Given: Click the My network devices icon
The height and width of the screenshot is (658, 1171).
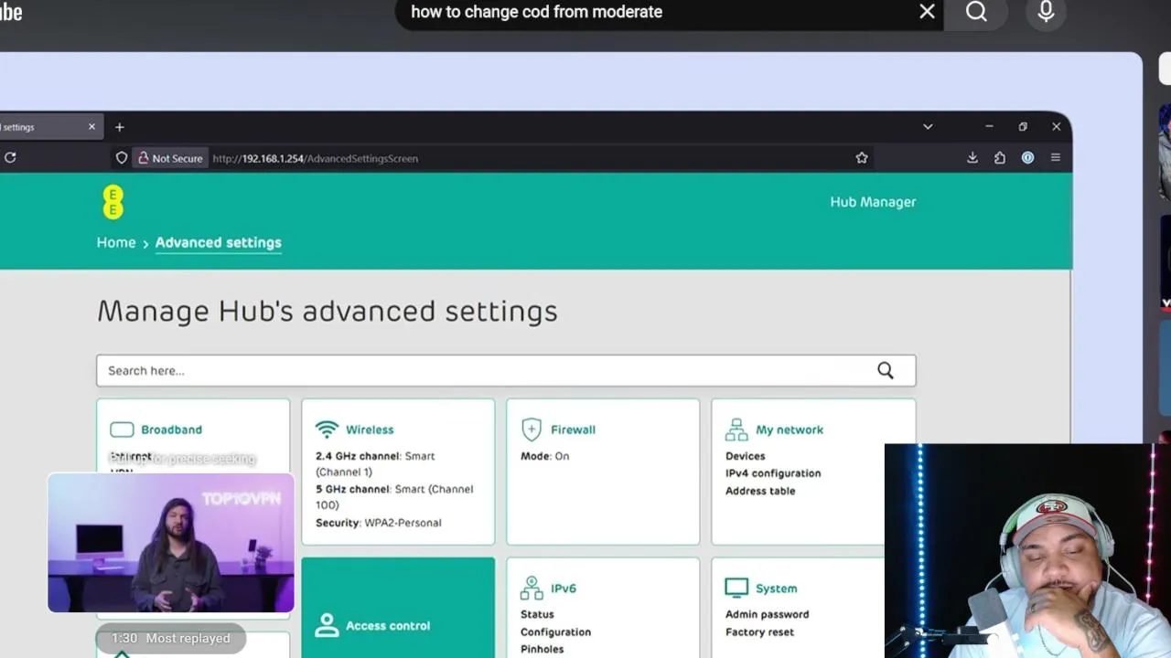Looking at the screenshot, I should [x=736, y=430].
